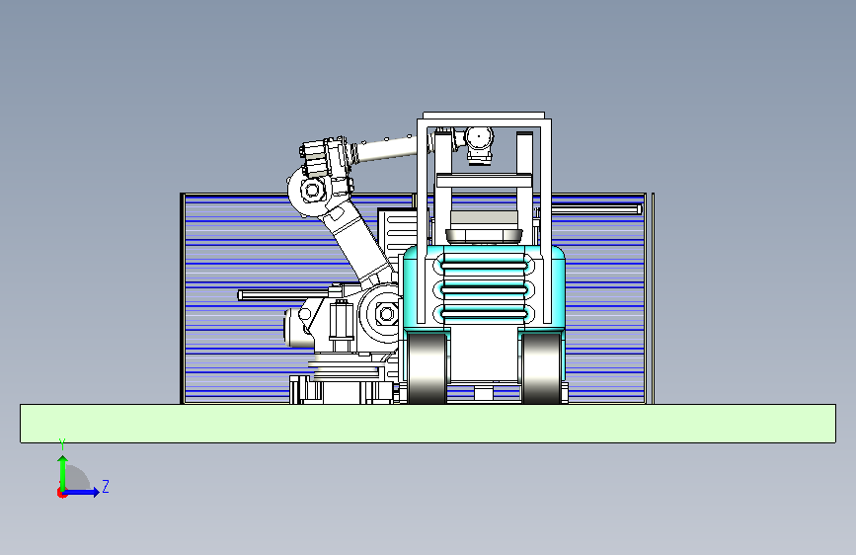The image size is (856, 555).
Task: Click the green Y axis arrow of the triad
Action: pyautogui.click(x=63, y=472)
